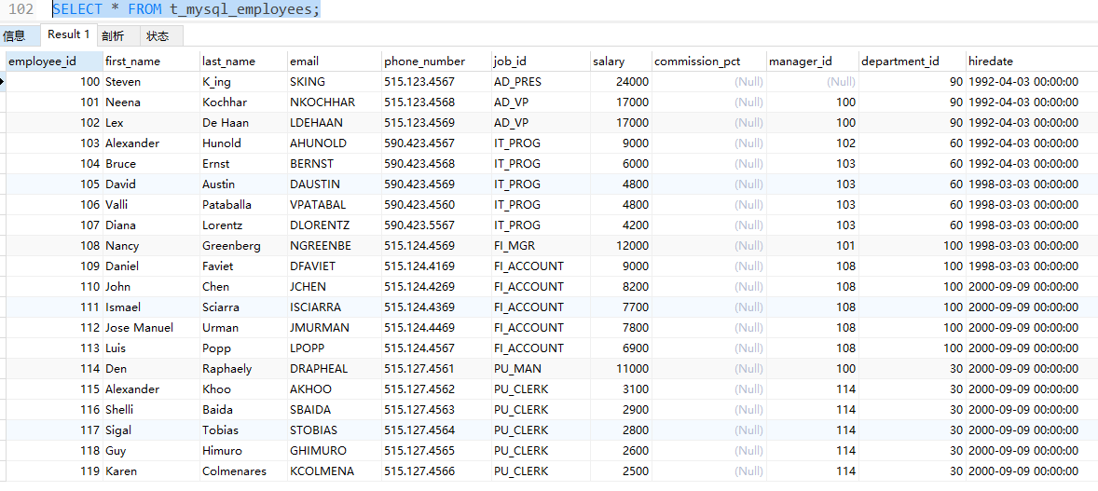Click the K_ing last name cell
The height and width of the screenshot is (491, 1098).
click(243, 81)
